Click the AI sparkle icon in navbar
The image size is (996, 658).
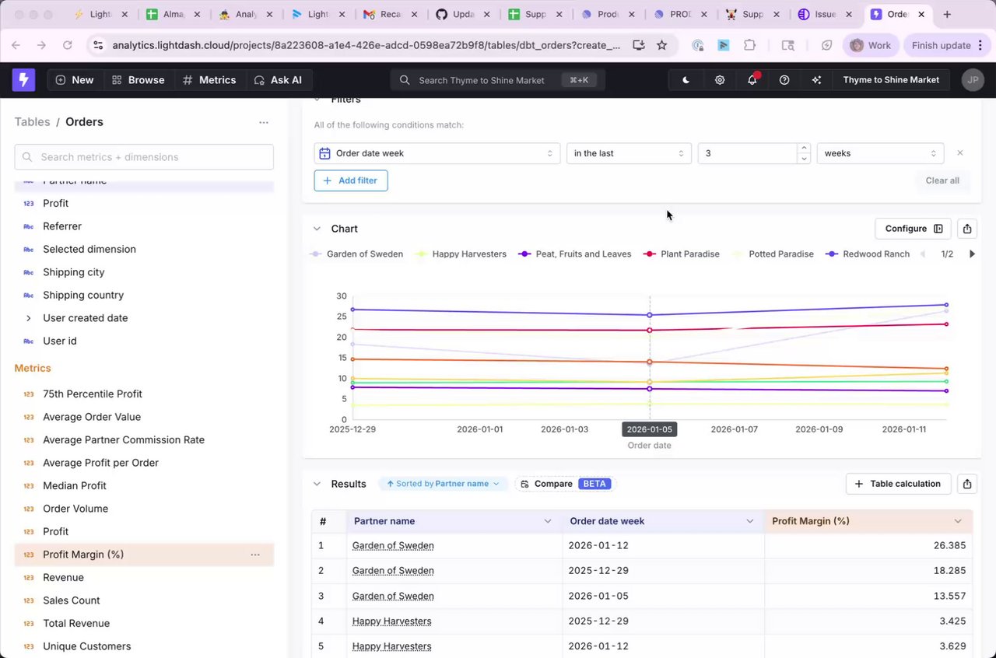816,80
